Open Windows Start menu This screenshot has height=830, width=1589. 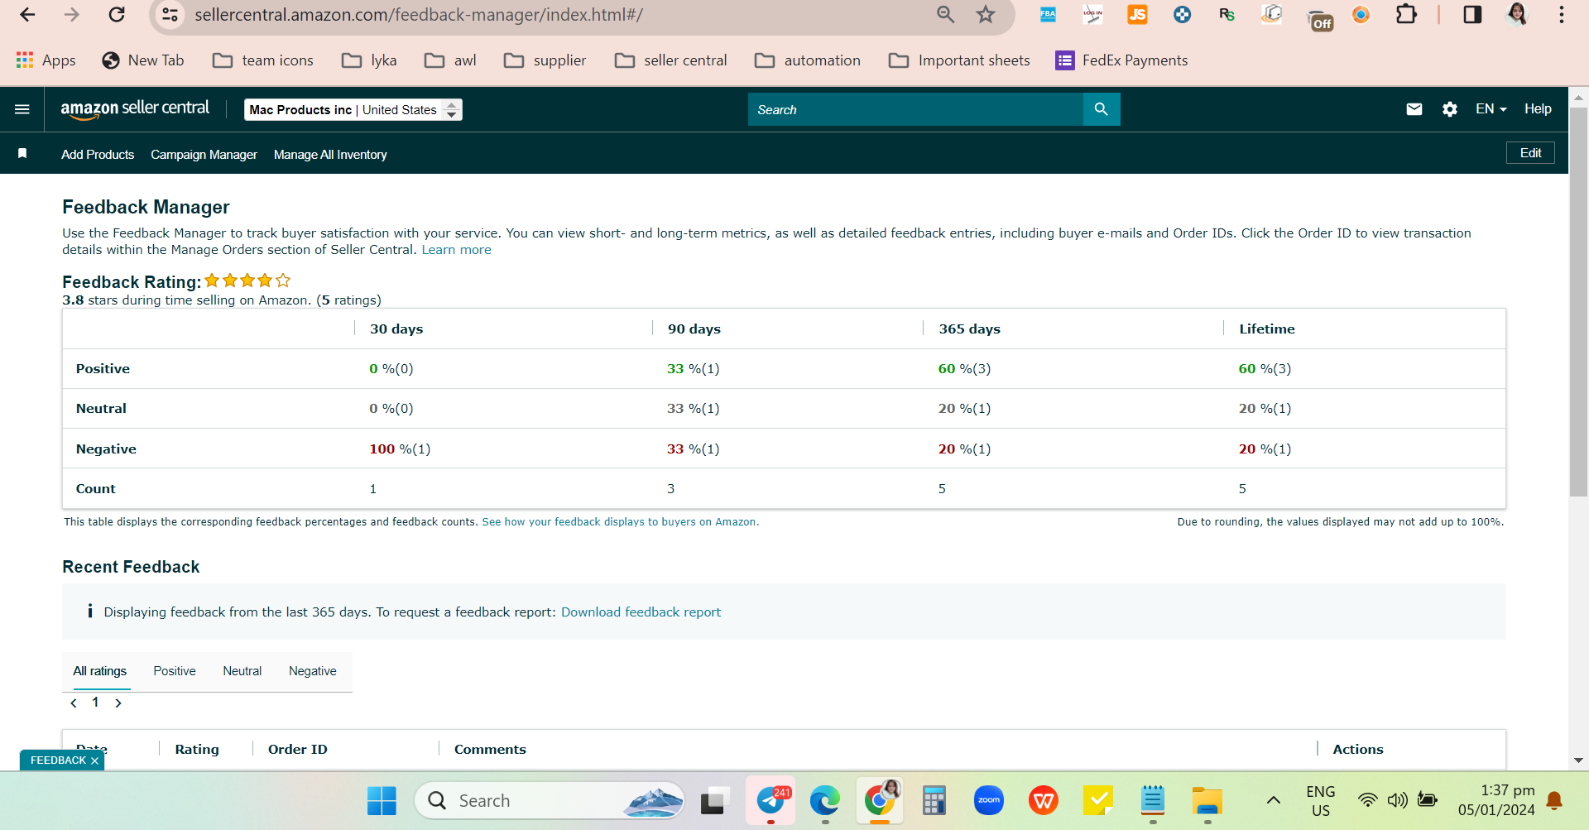pos(382,800)
